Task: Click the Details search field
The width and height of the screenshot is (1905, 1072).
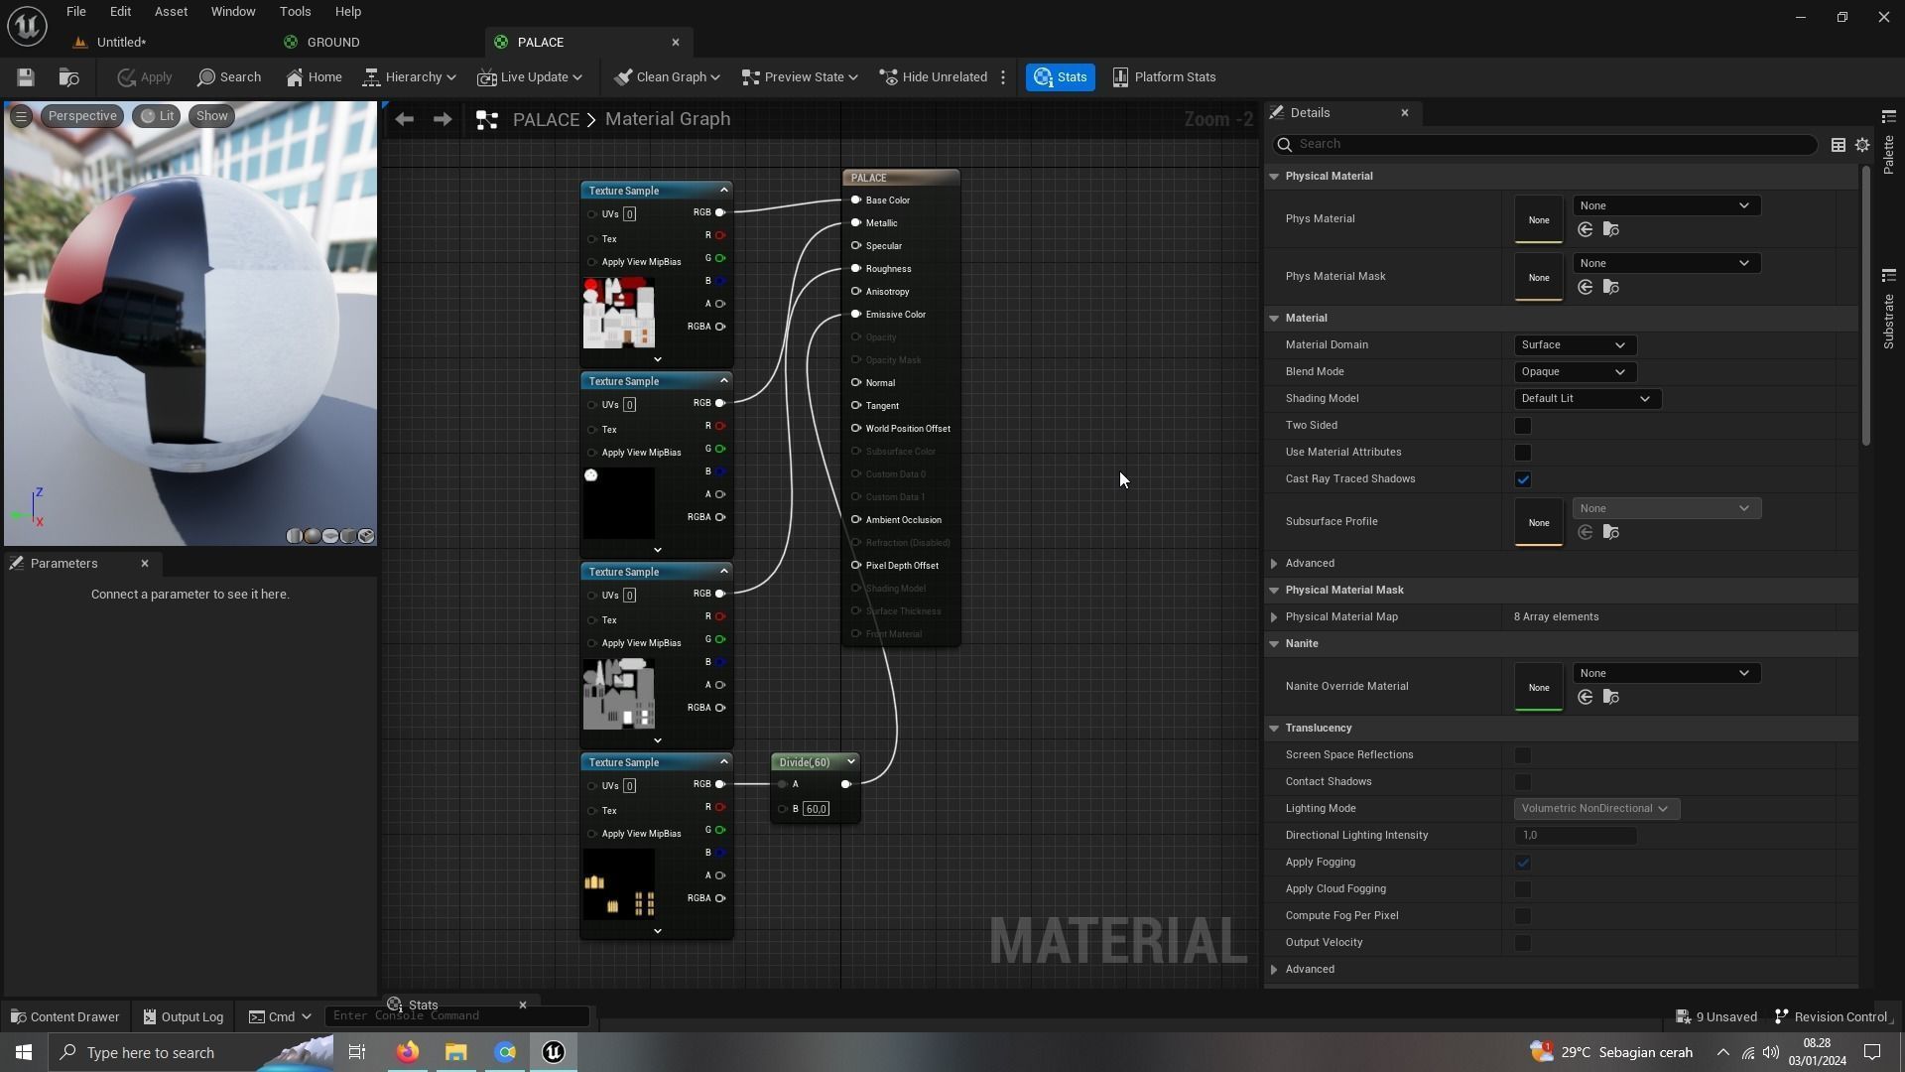Action: pos(1548,145)
